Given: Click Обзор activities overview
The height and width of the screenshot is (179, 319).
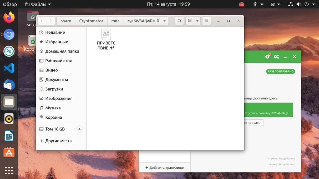Looking at the screenshot, I should tap(10, 4).
